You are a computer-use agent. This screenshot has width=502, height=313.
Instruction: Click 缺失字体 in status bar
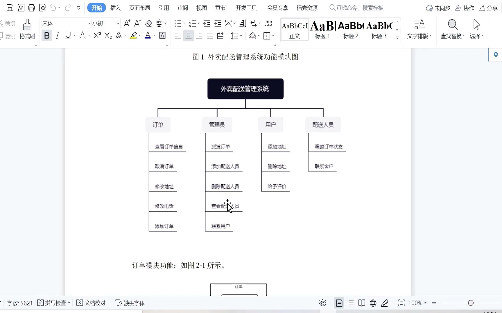pos(130,303)
